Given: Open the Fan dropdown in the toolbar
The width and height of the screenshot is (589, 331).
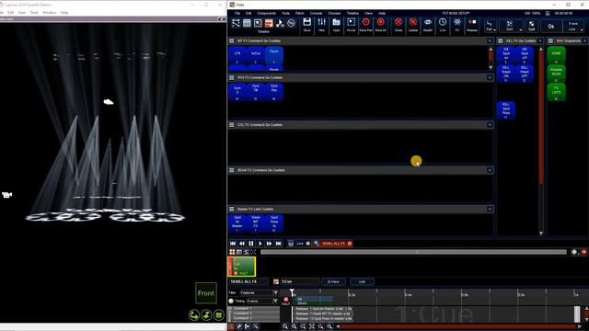Looking at the screenshot, I should (x=490, y=26).
